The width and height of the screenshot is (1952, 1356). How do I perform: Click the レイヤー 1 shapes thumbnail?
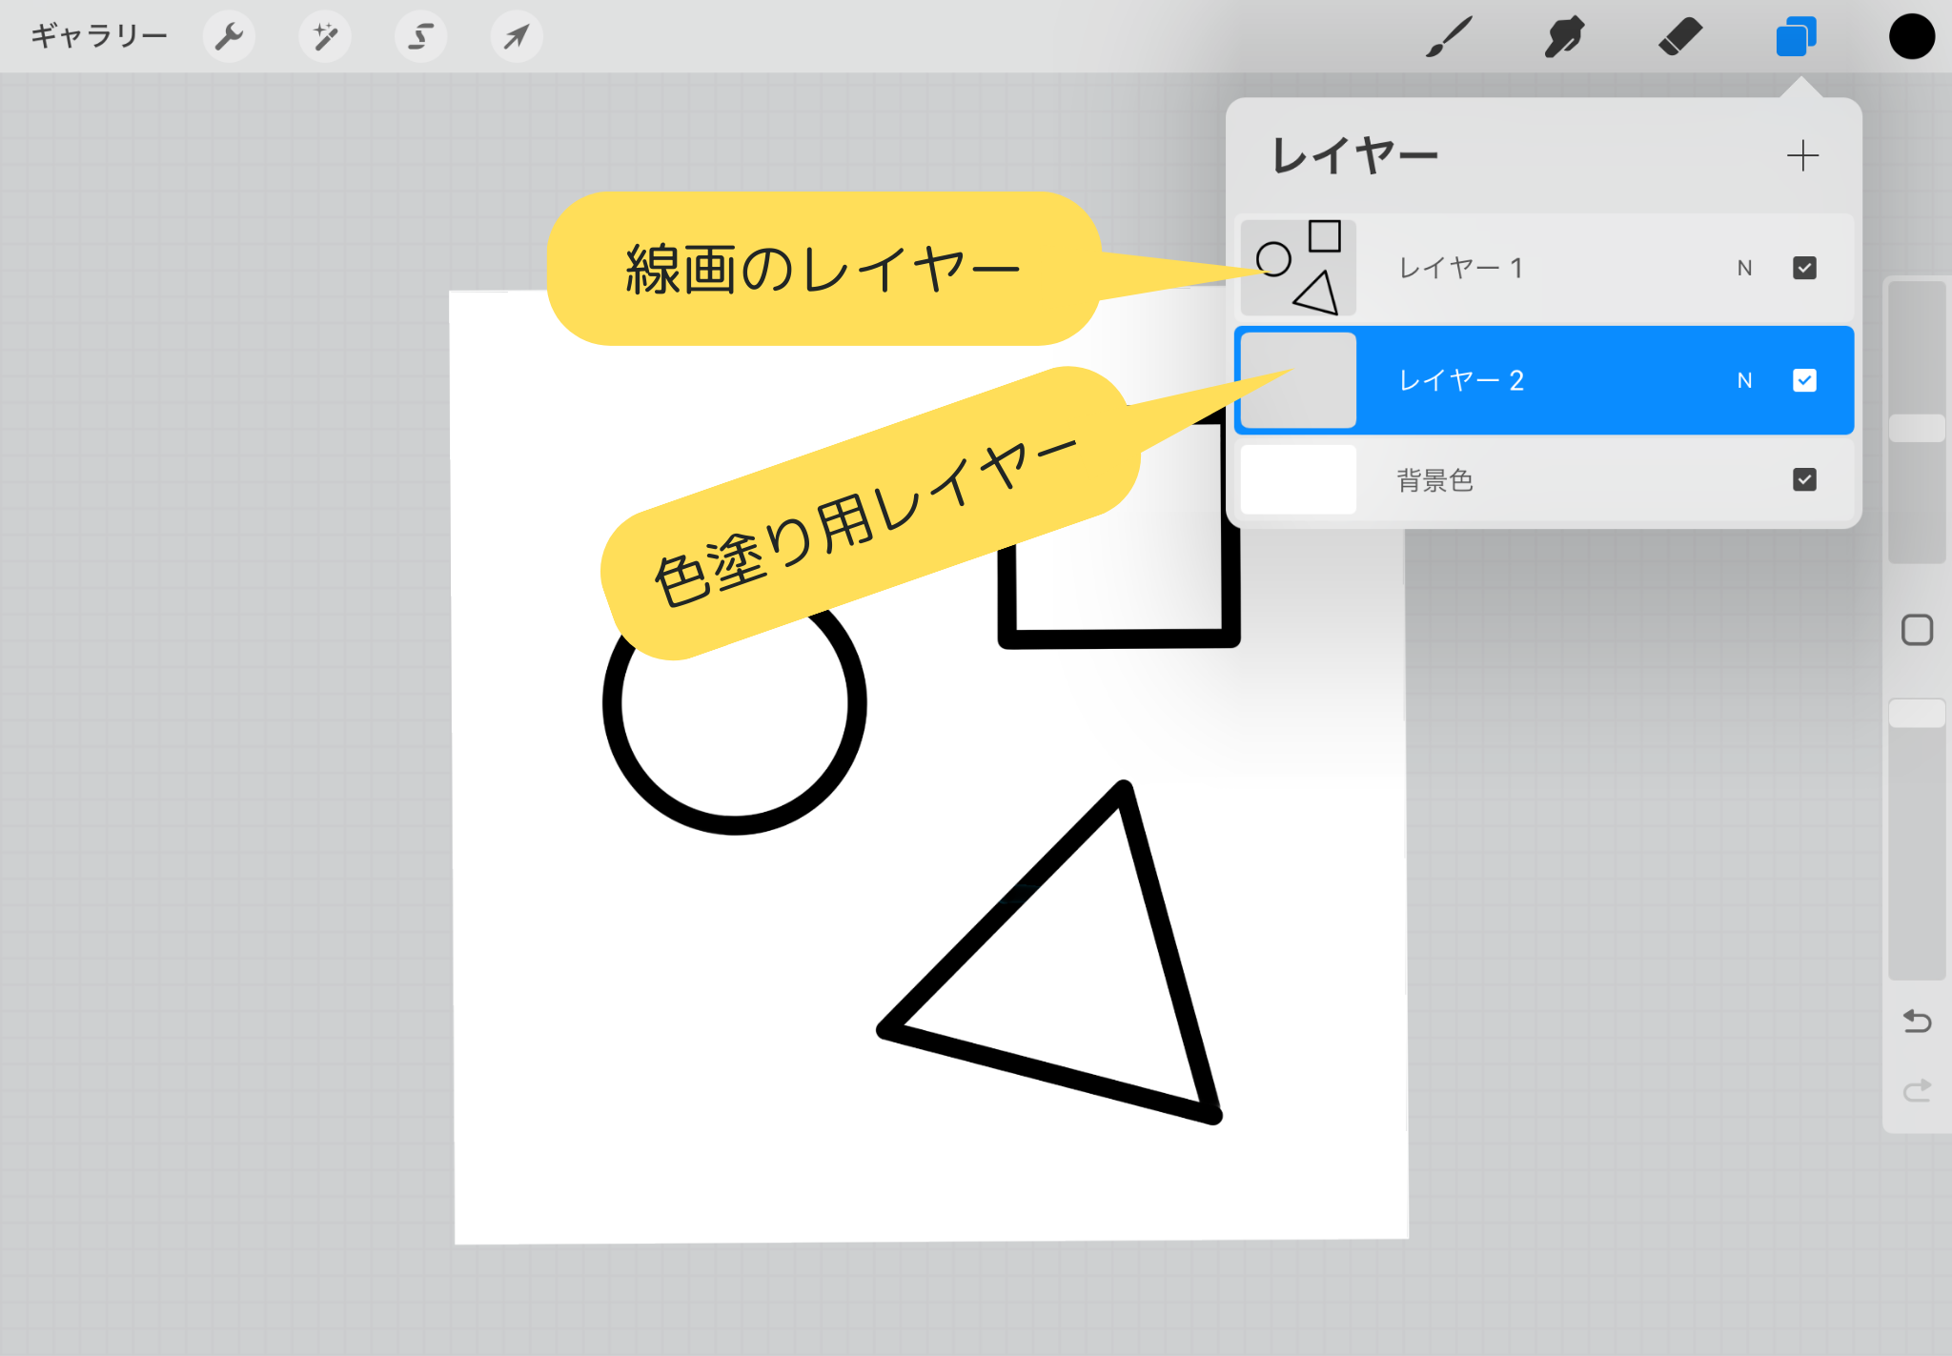pos(1298,268)
